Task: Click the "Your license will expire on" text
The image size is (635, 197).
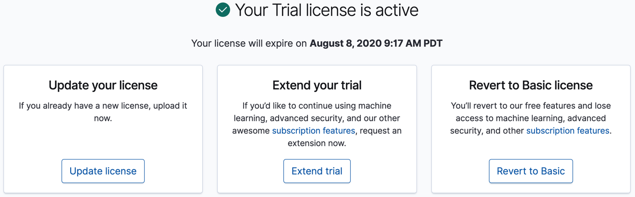Action: 249,44
